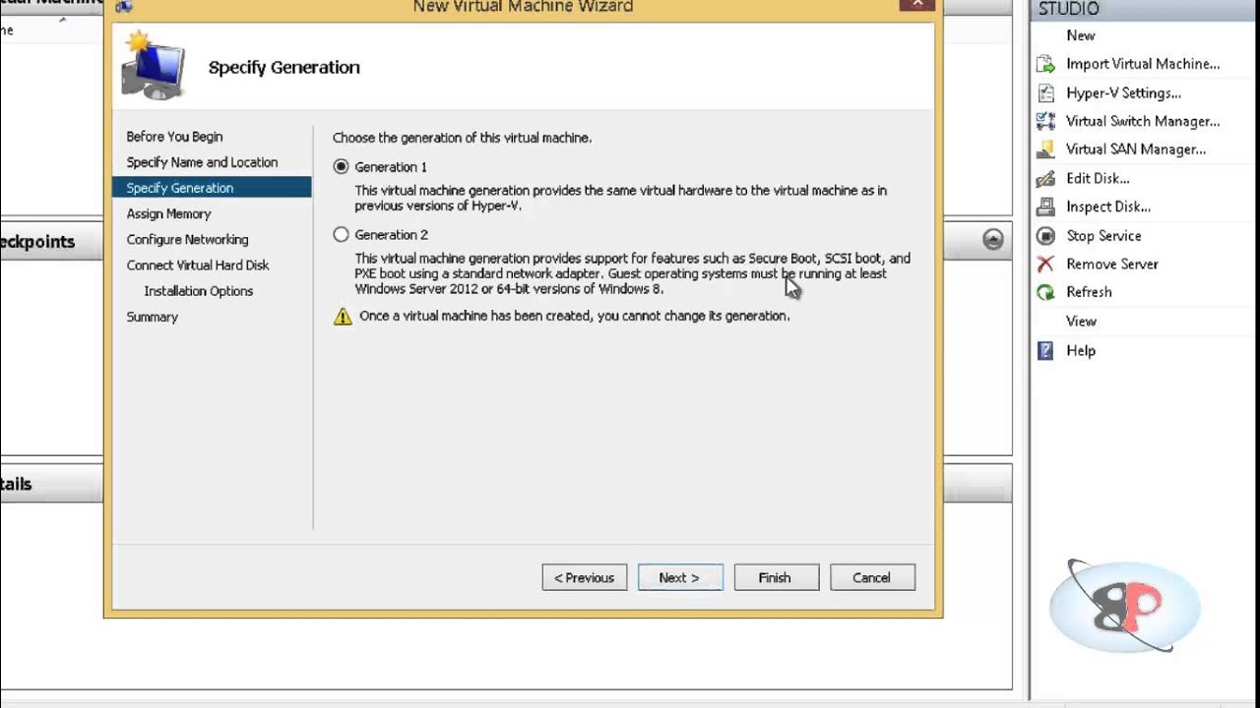Click the Next button

tap(680, 578)
